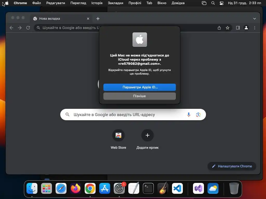
Task: Open Finder from the Dock
Action: pyautogui.click(x=32, y=188)
